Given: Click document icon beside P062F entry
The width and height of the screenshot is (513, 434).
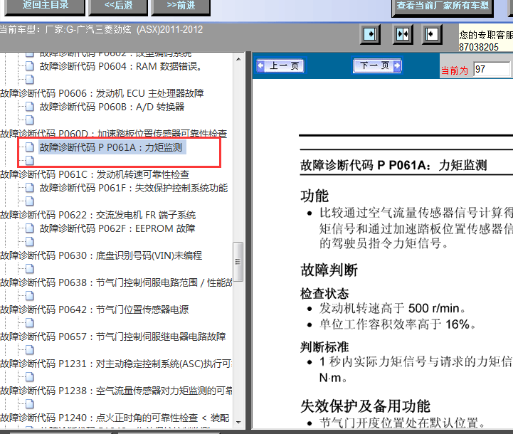Looking at the screenshot, I should click(30, 228).
